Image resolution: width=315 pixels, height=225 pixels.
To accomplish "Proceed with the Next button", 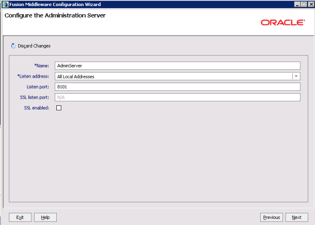I will pos(297,217).
